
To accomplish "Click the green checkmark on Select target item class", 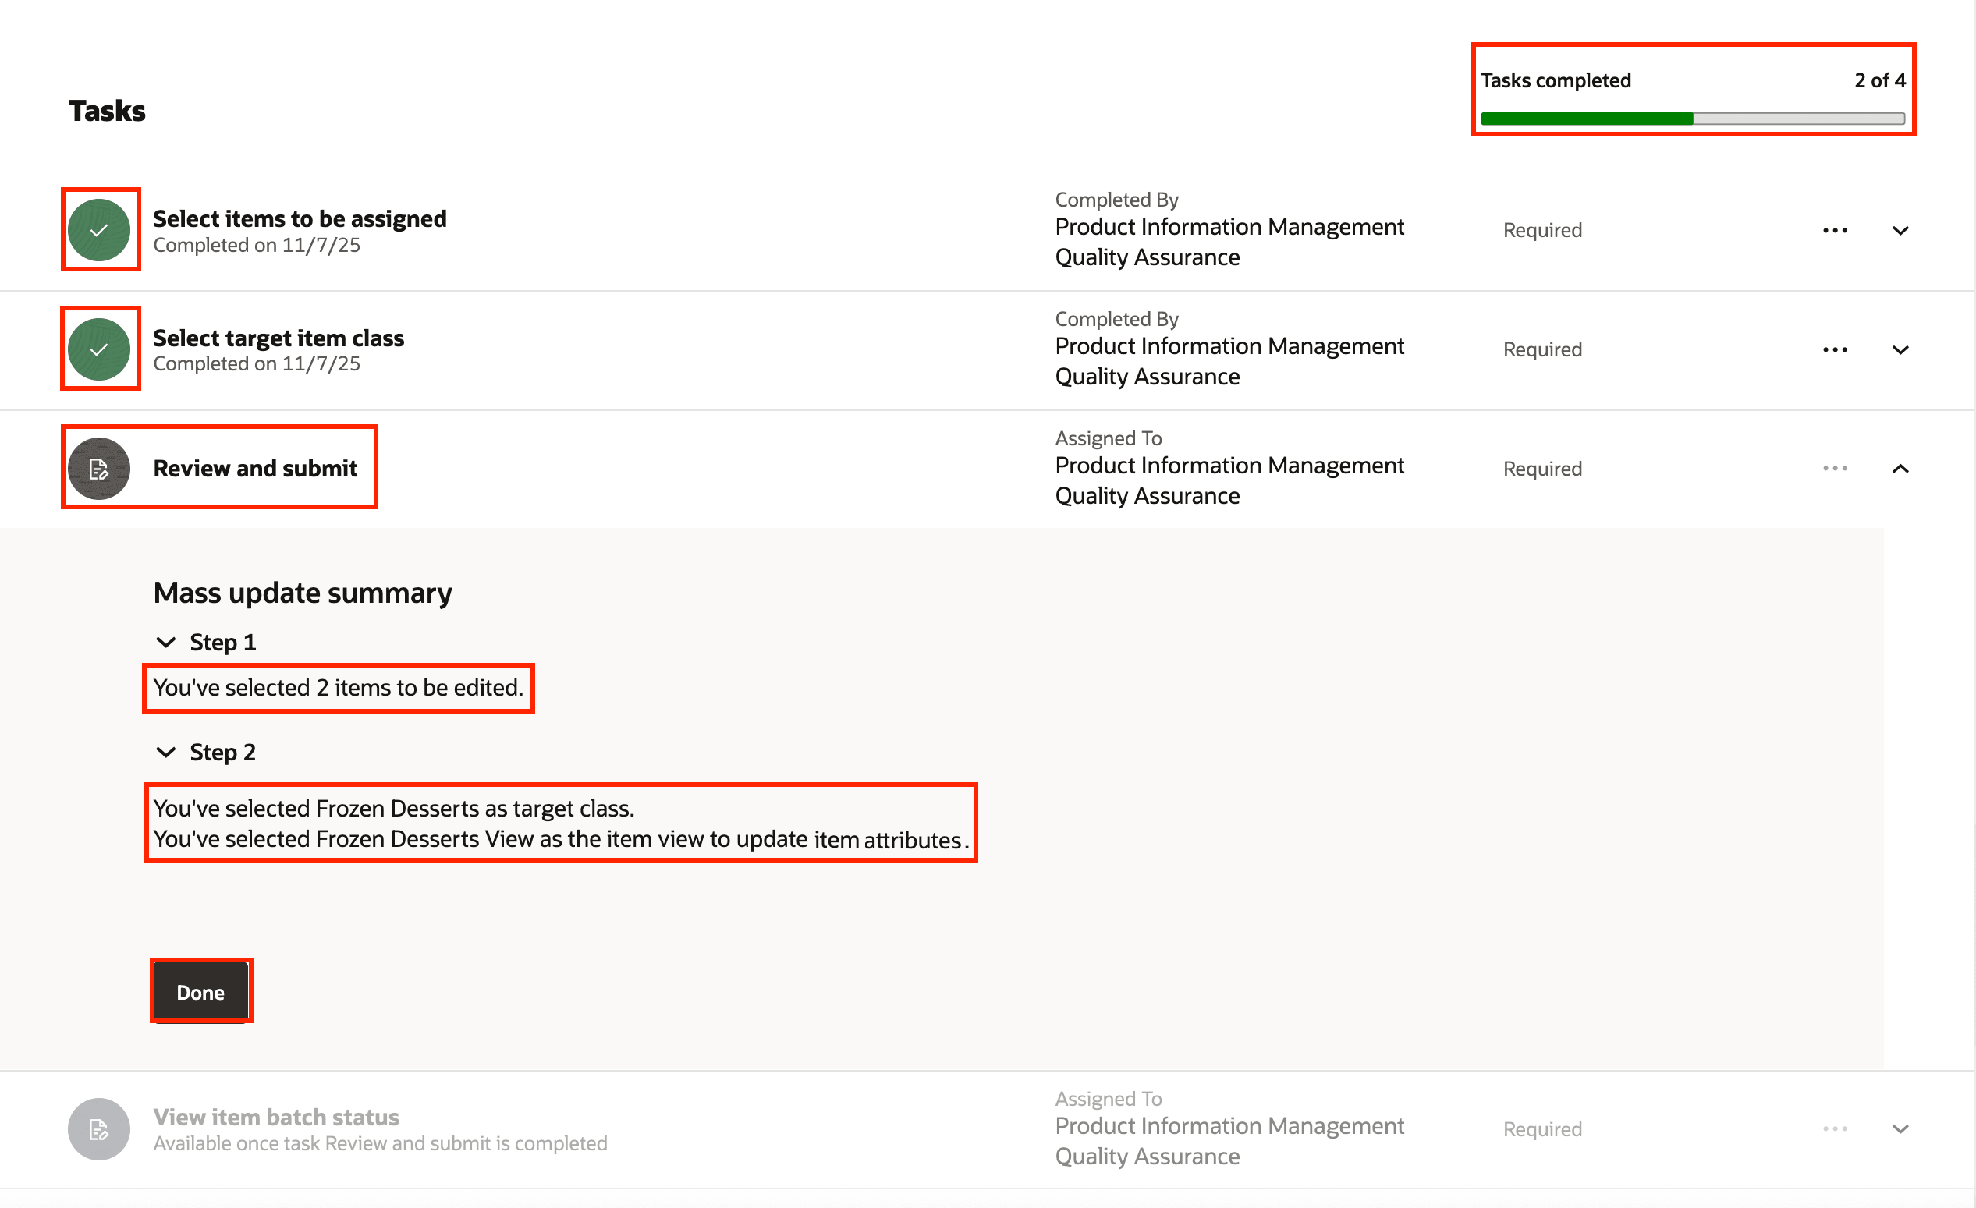I will (99, 349).
